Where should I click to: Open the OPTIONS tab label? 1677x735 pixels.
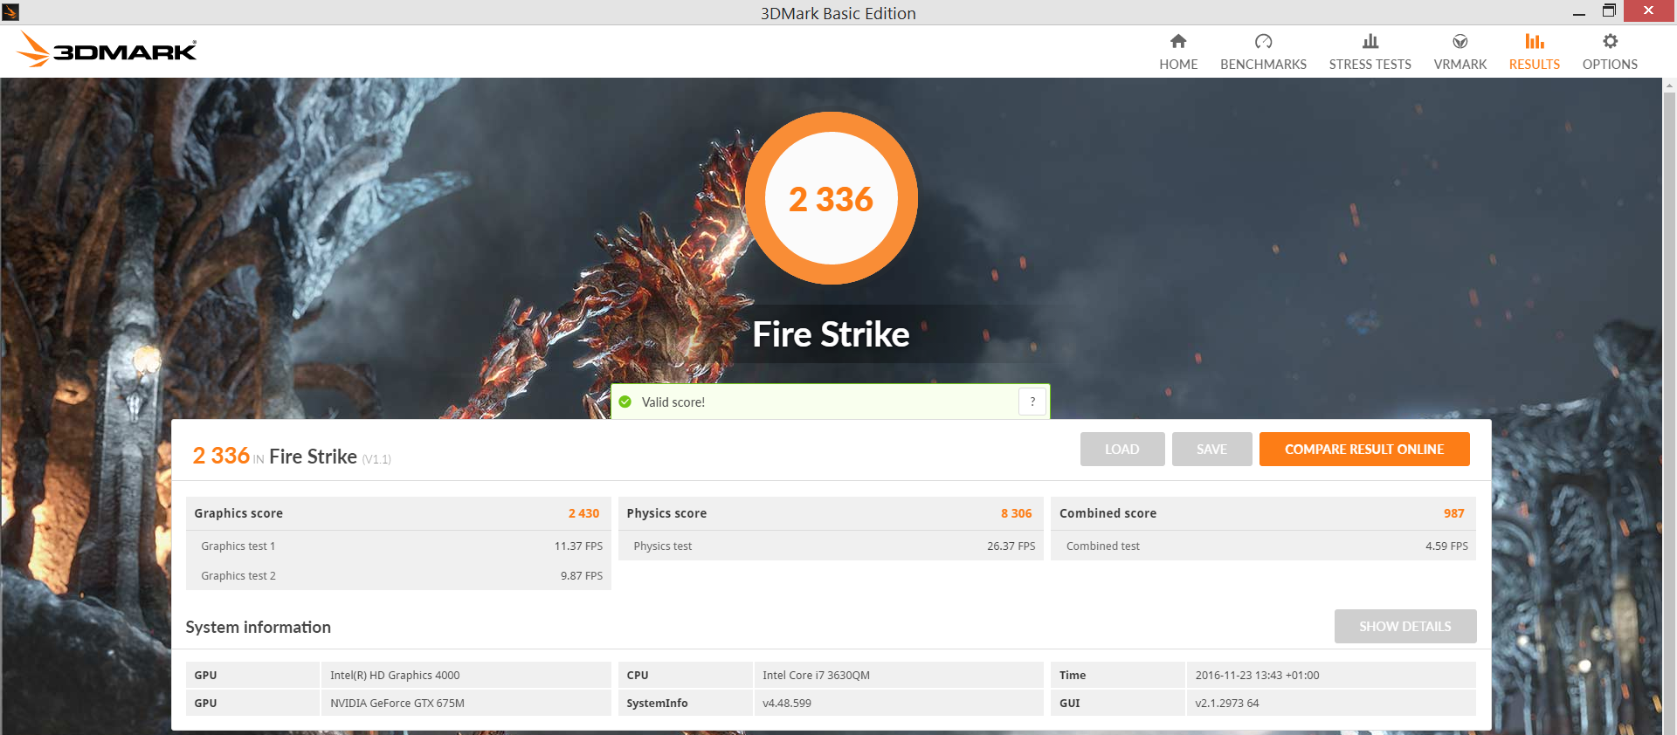pos(1610,64)
